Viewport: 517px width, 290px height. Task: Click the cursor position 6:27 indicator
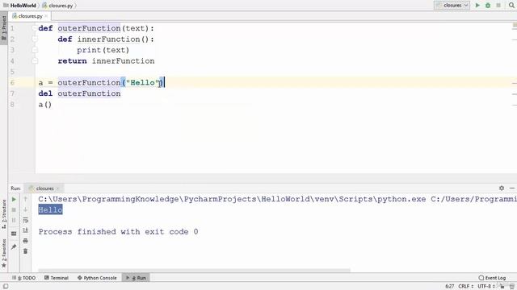(x=449, y=287)
